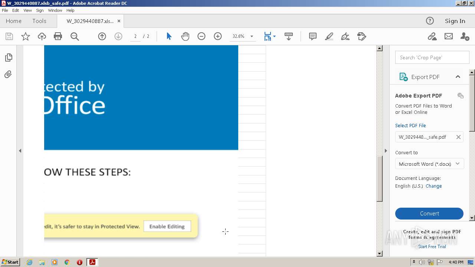Go to next page arrow
The image size is (475, 267).
click(x=118, y=36)
